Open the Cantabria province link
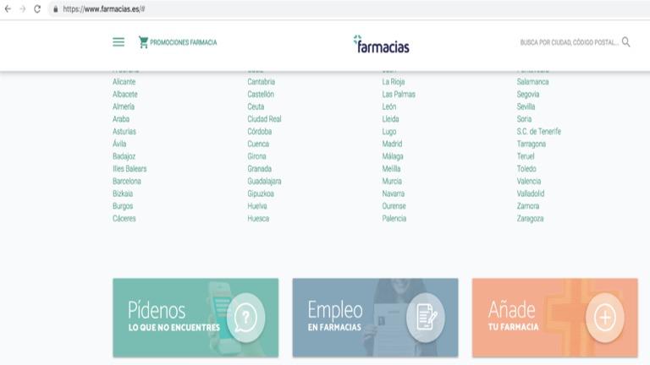 point(261,82)
